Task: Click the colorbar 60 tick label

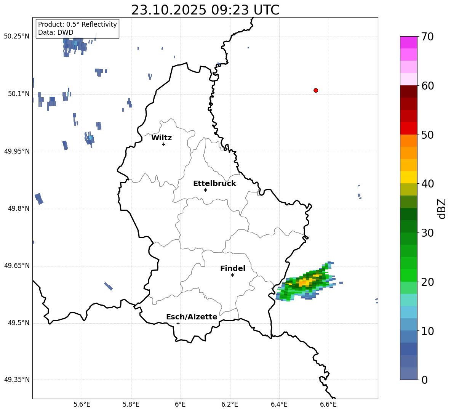Action: pos(427,85)
